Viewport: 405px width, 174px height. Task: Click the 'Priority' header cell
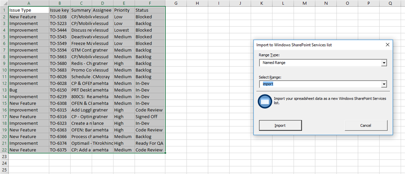(124, 10)
